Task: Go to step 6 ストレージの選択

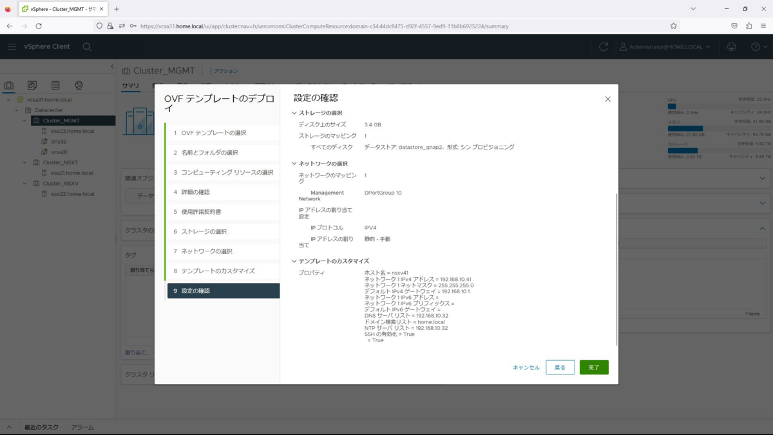Action: pos(222,231)
